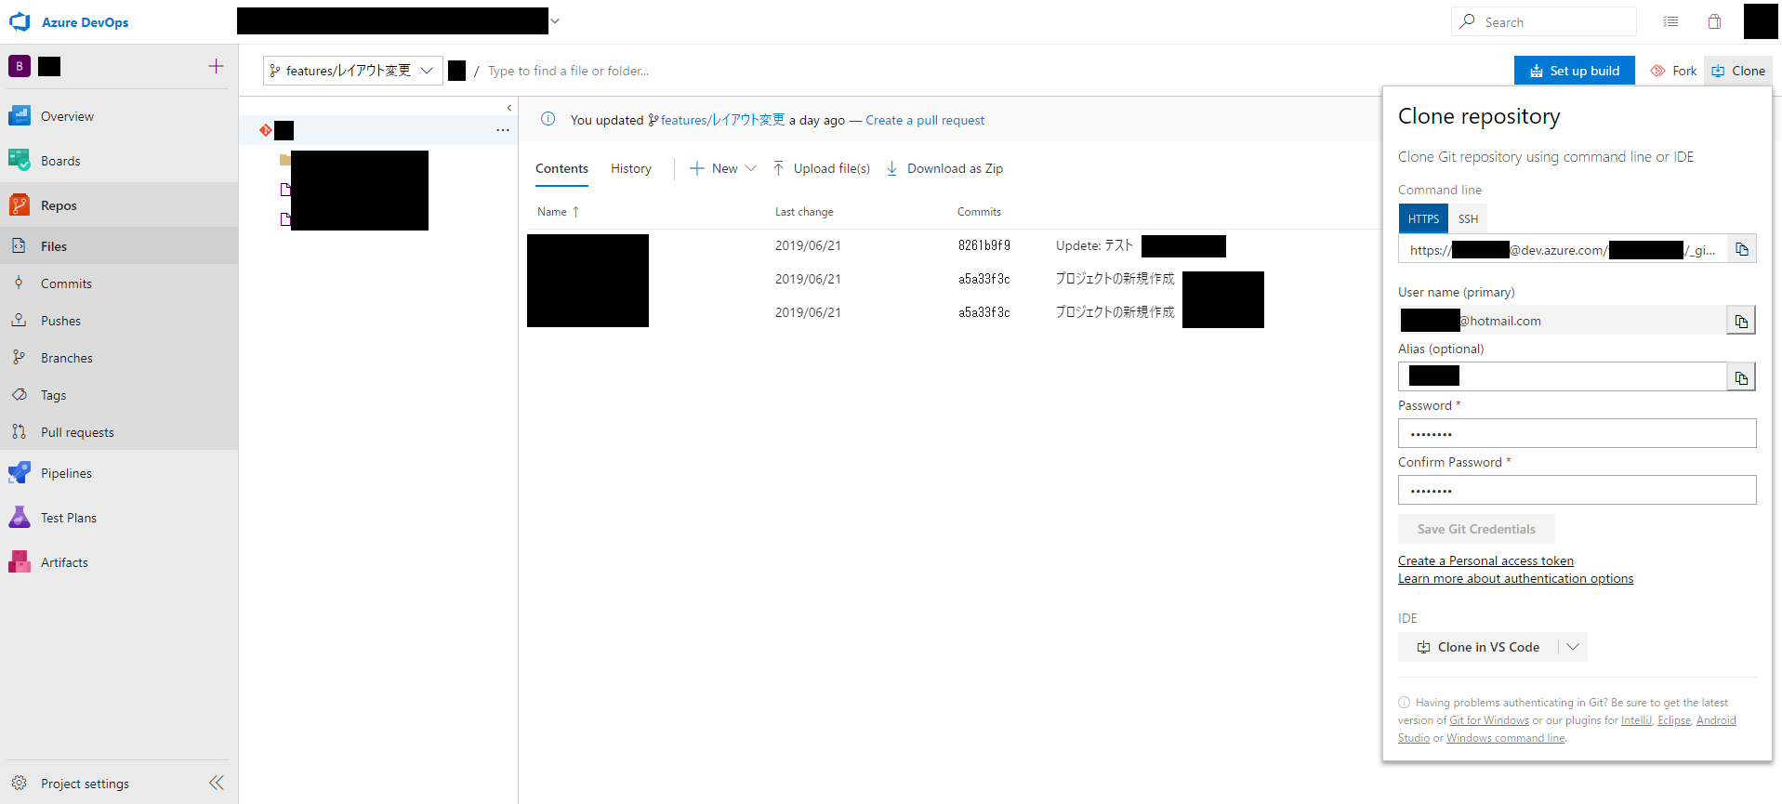Click the more options ellipsis on repo root
Viewport: 1782px width, 804px height.
pos(503,130)
